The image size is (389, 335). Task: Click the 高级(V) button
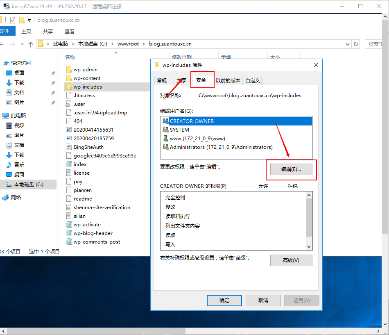(291, 260)
